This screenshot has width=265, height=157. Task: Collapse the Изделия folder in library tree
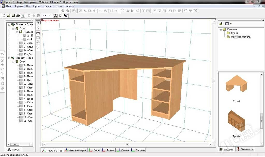pos(220,29)
